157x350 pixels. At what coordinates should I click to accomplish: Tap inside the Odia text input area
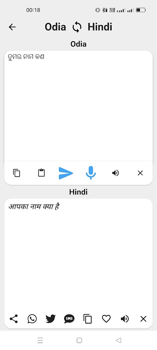[78, 105]
